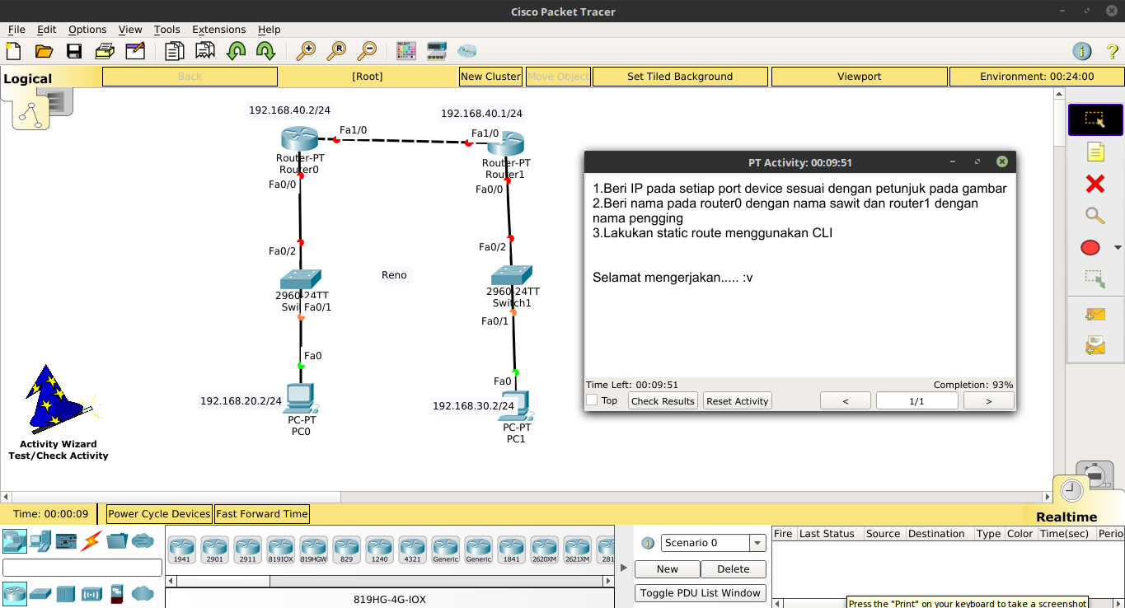Screen dimensions: 1125x608
Task: Select the Place Note tool
Action: (1095, 152)
